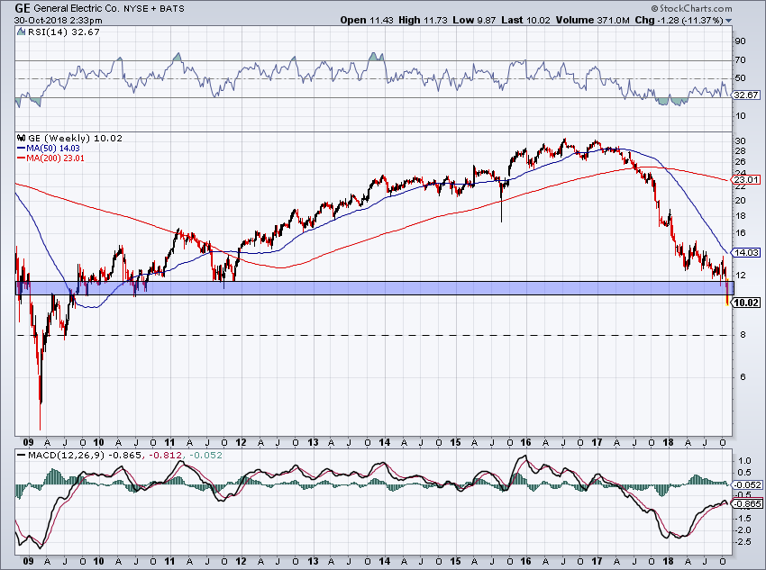Click the MA(50) 14.03 legend text

[53, 149]
